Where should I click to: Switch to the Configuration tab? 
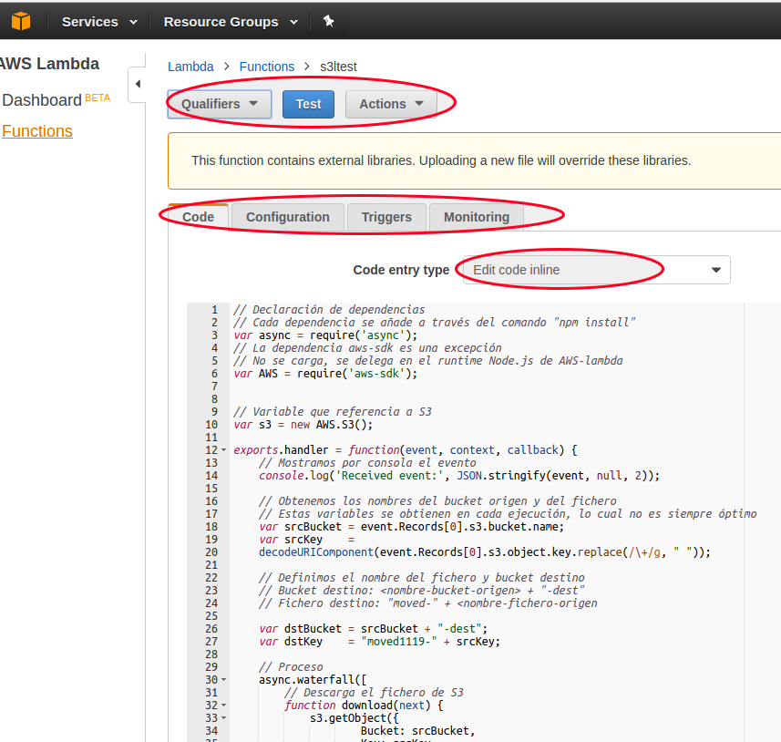pyautogui.click(x=288, y=217)
